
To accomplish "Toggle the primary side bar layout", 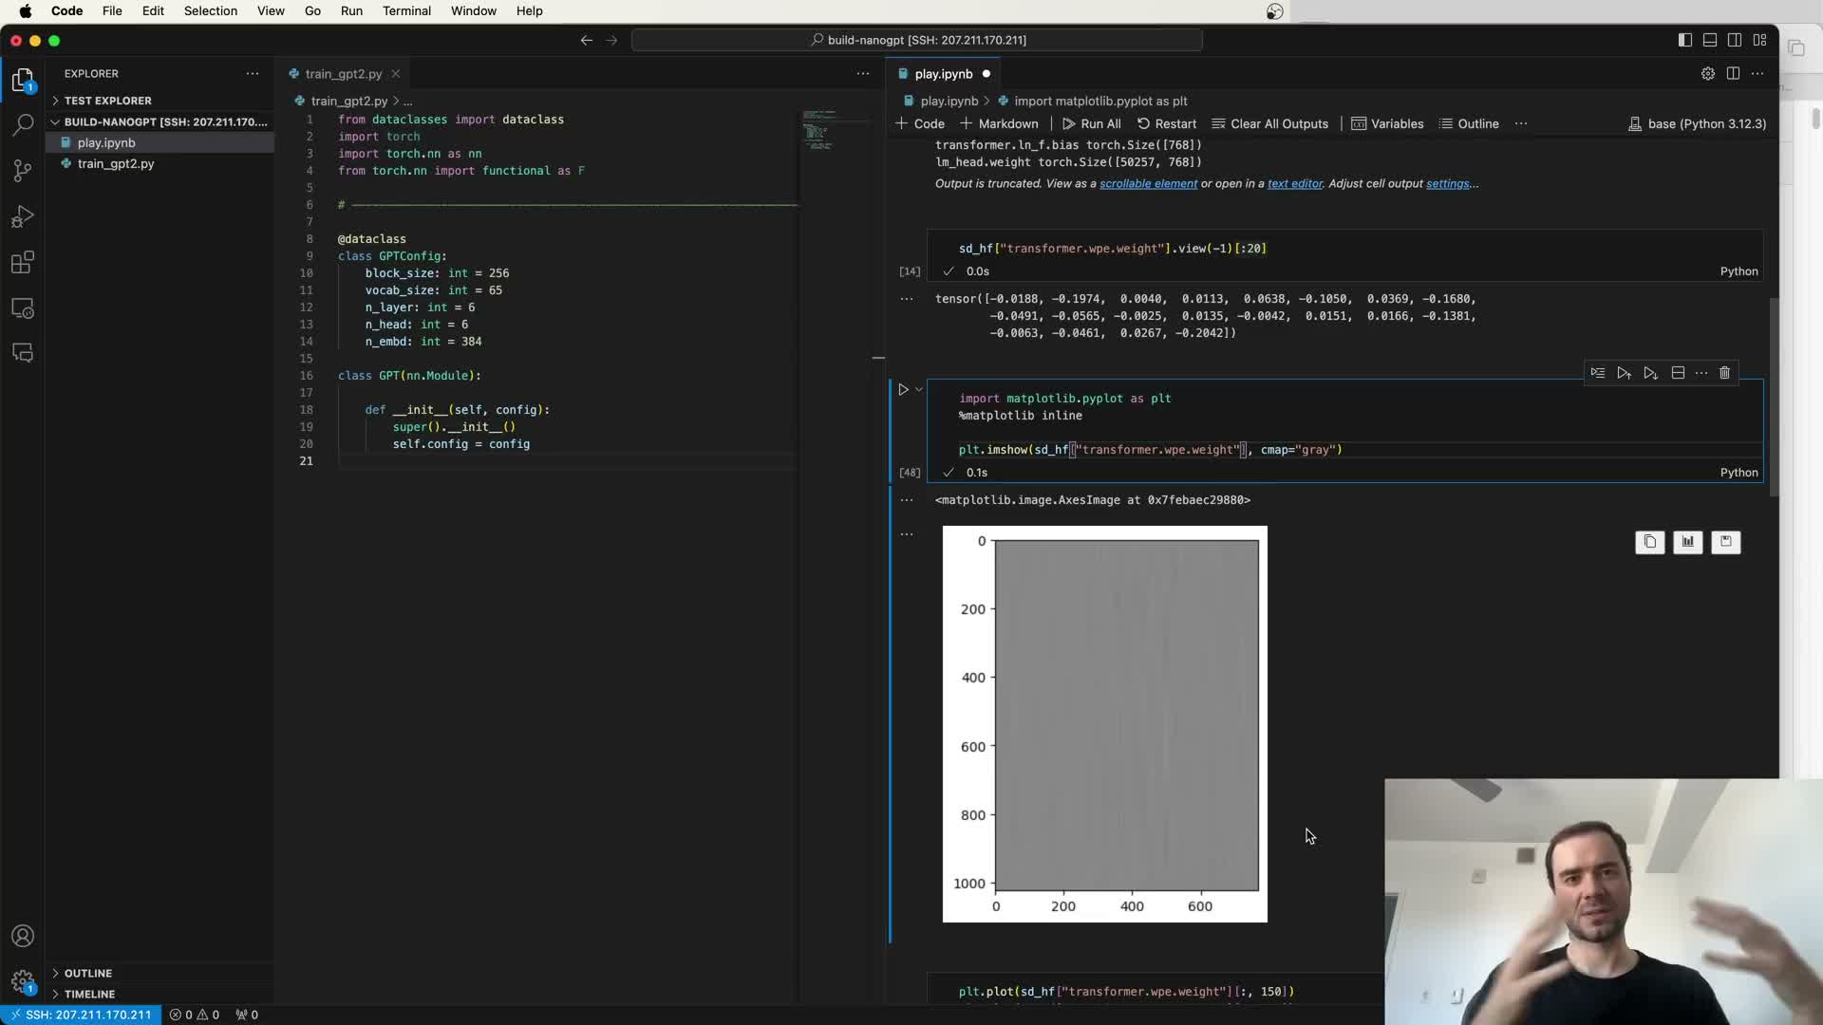I will coord(1684,40).
